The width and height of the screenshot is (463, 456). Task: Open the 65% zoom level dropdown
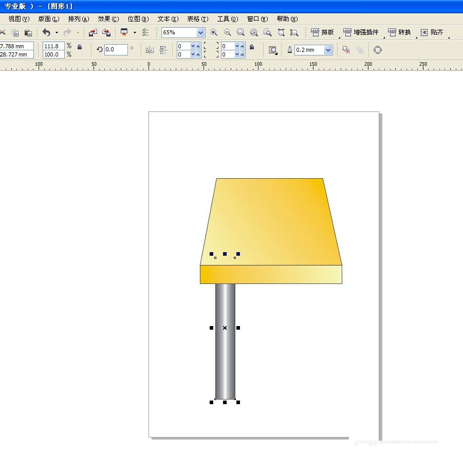(x=200, y=32)
